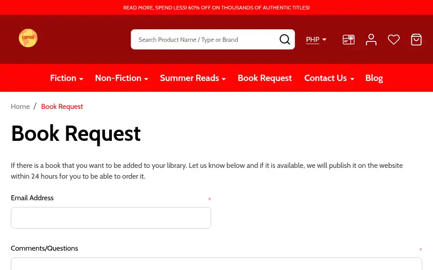The image size is (433, 270).
Task: Open Book Request in navigation bar
Action: (265, 78)
